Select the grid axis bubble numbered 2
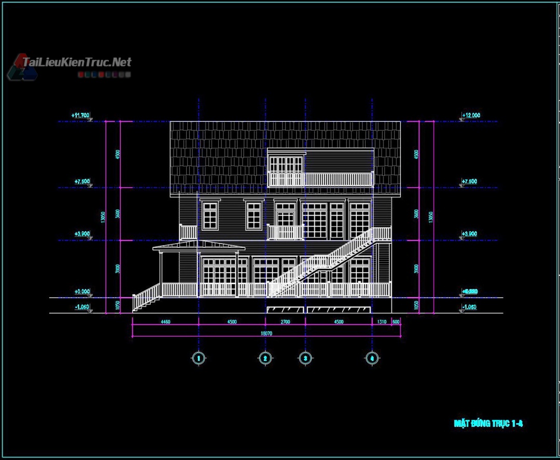 click(x=265, y=358)
